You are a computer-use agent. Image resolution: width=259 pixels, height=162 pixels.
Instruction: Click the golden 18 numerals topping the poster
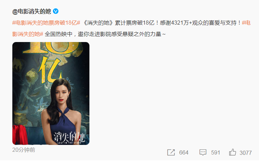(51, 48)
